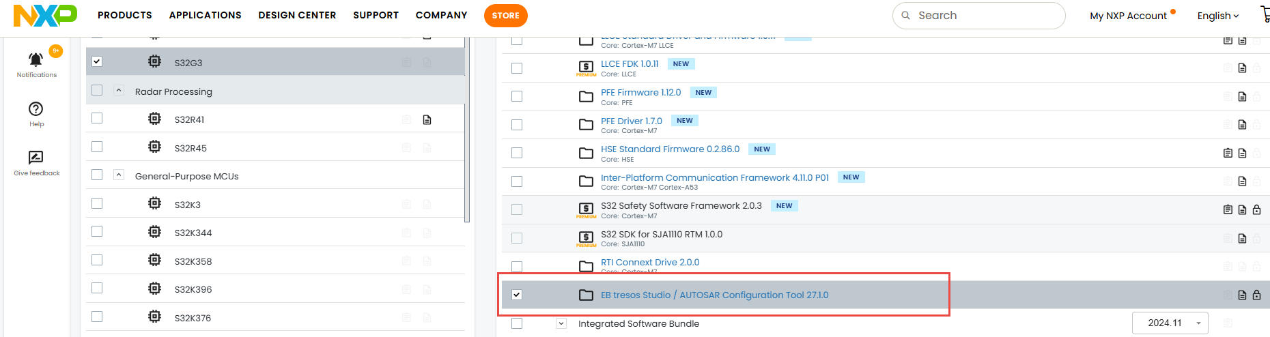The width and height of the screenshot is (1270, 337).
Task: Select the HSE Standard Firmware checkbox
Action: [x=517, y=153]
